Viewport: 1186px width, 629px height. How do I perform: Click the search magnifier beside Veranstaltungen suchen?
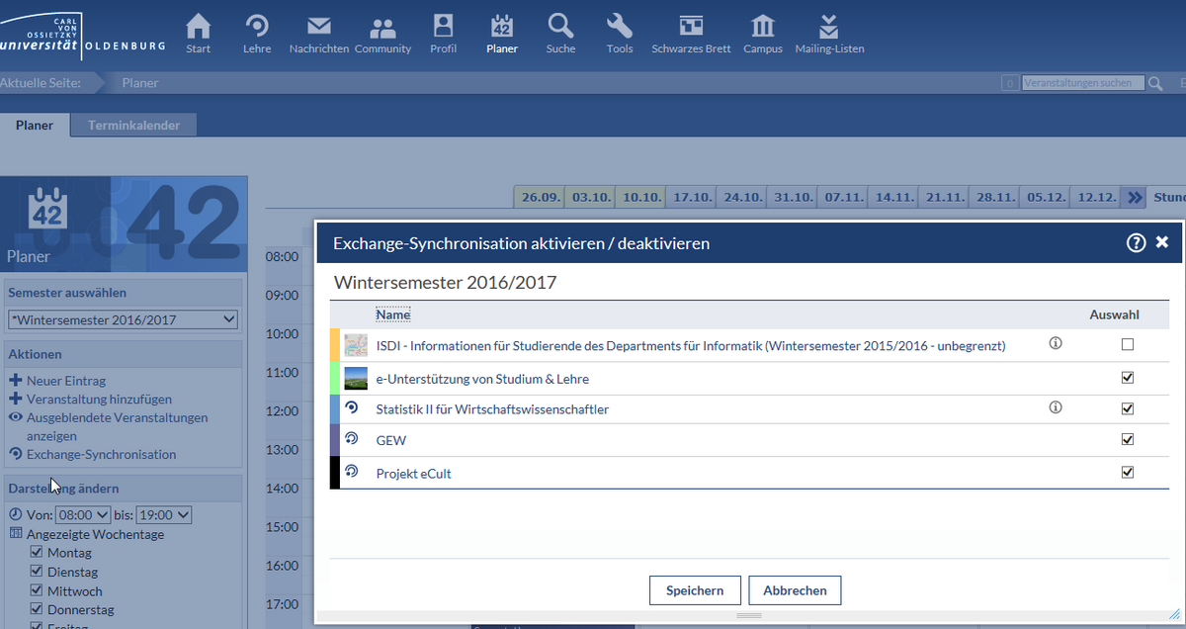click(1155, 83)
